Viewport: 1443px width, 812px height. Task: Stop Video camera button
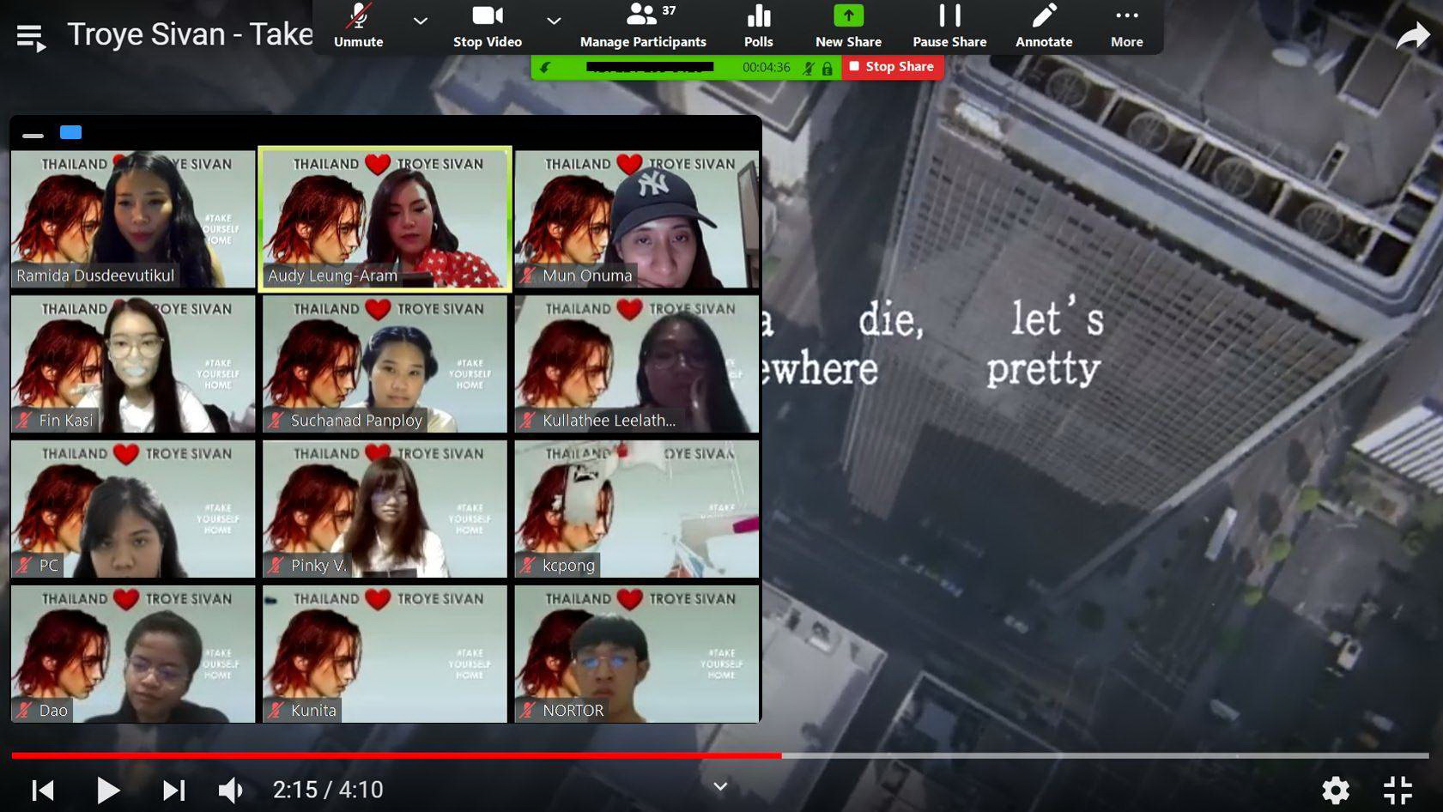(487, 27)
